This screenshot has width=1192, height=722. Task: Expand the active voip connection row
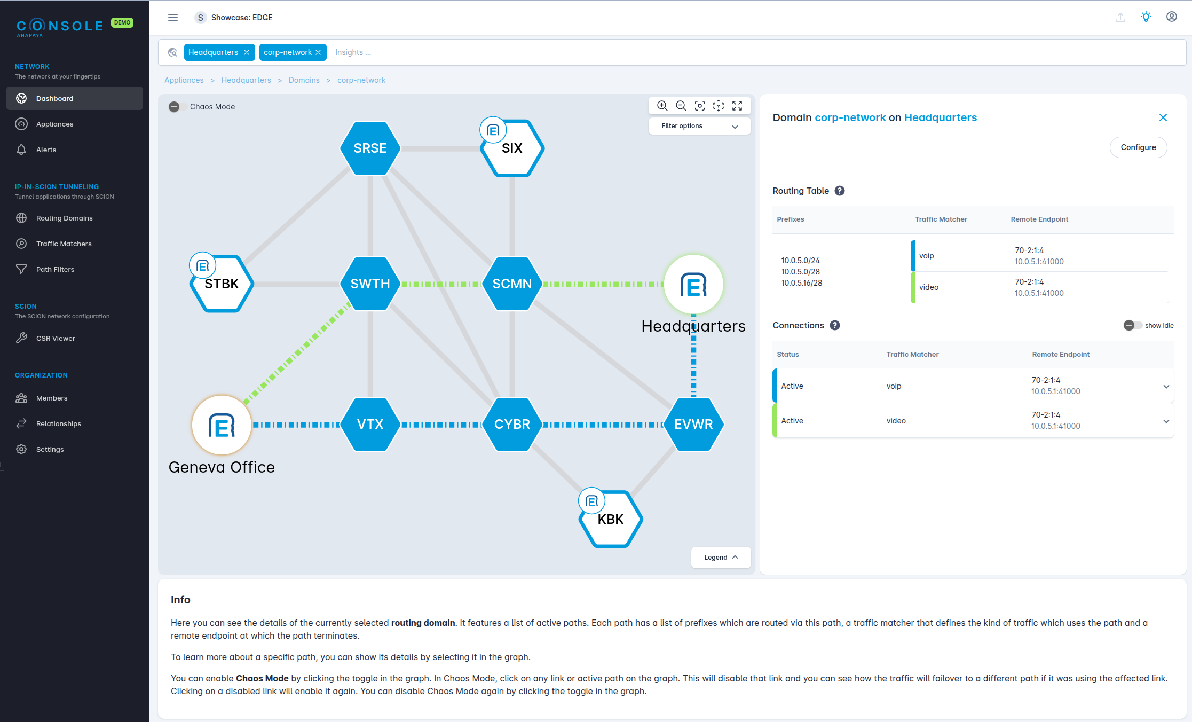click(x=1166, y=386)
